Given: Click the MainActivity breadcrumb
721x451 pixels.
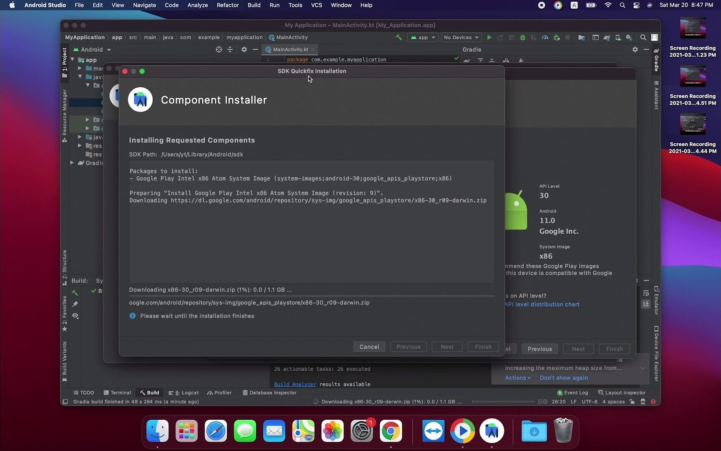Looking at the screenshot, I should [x=288, y=37].
